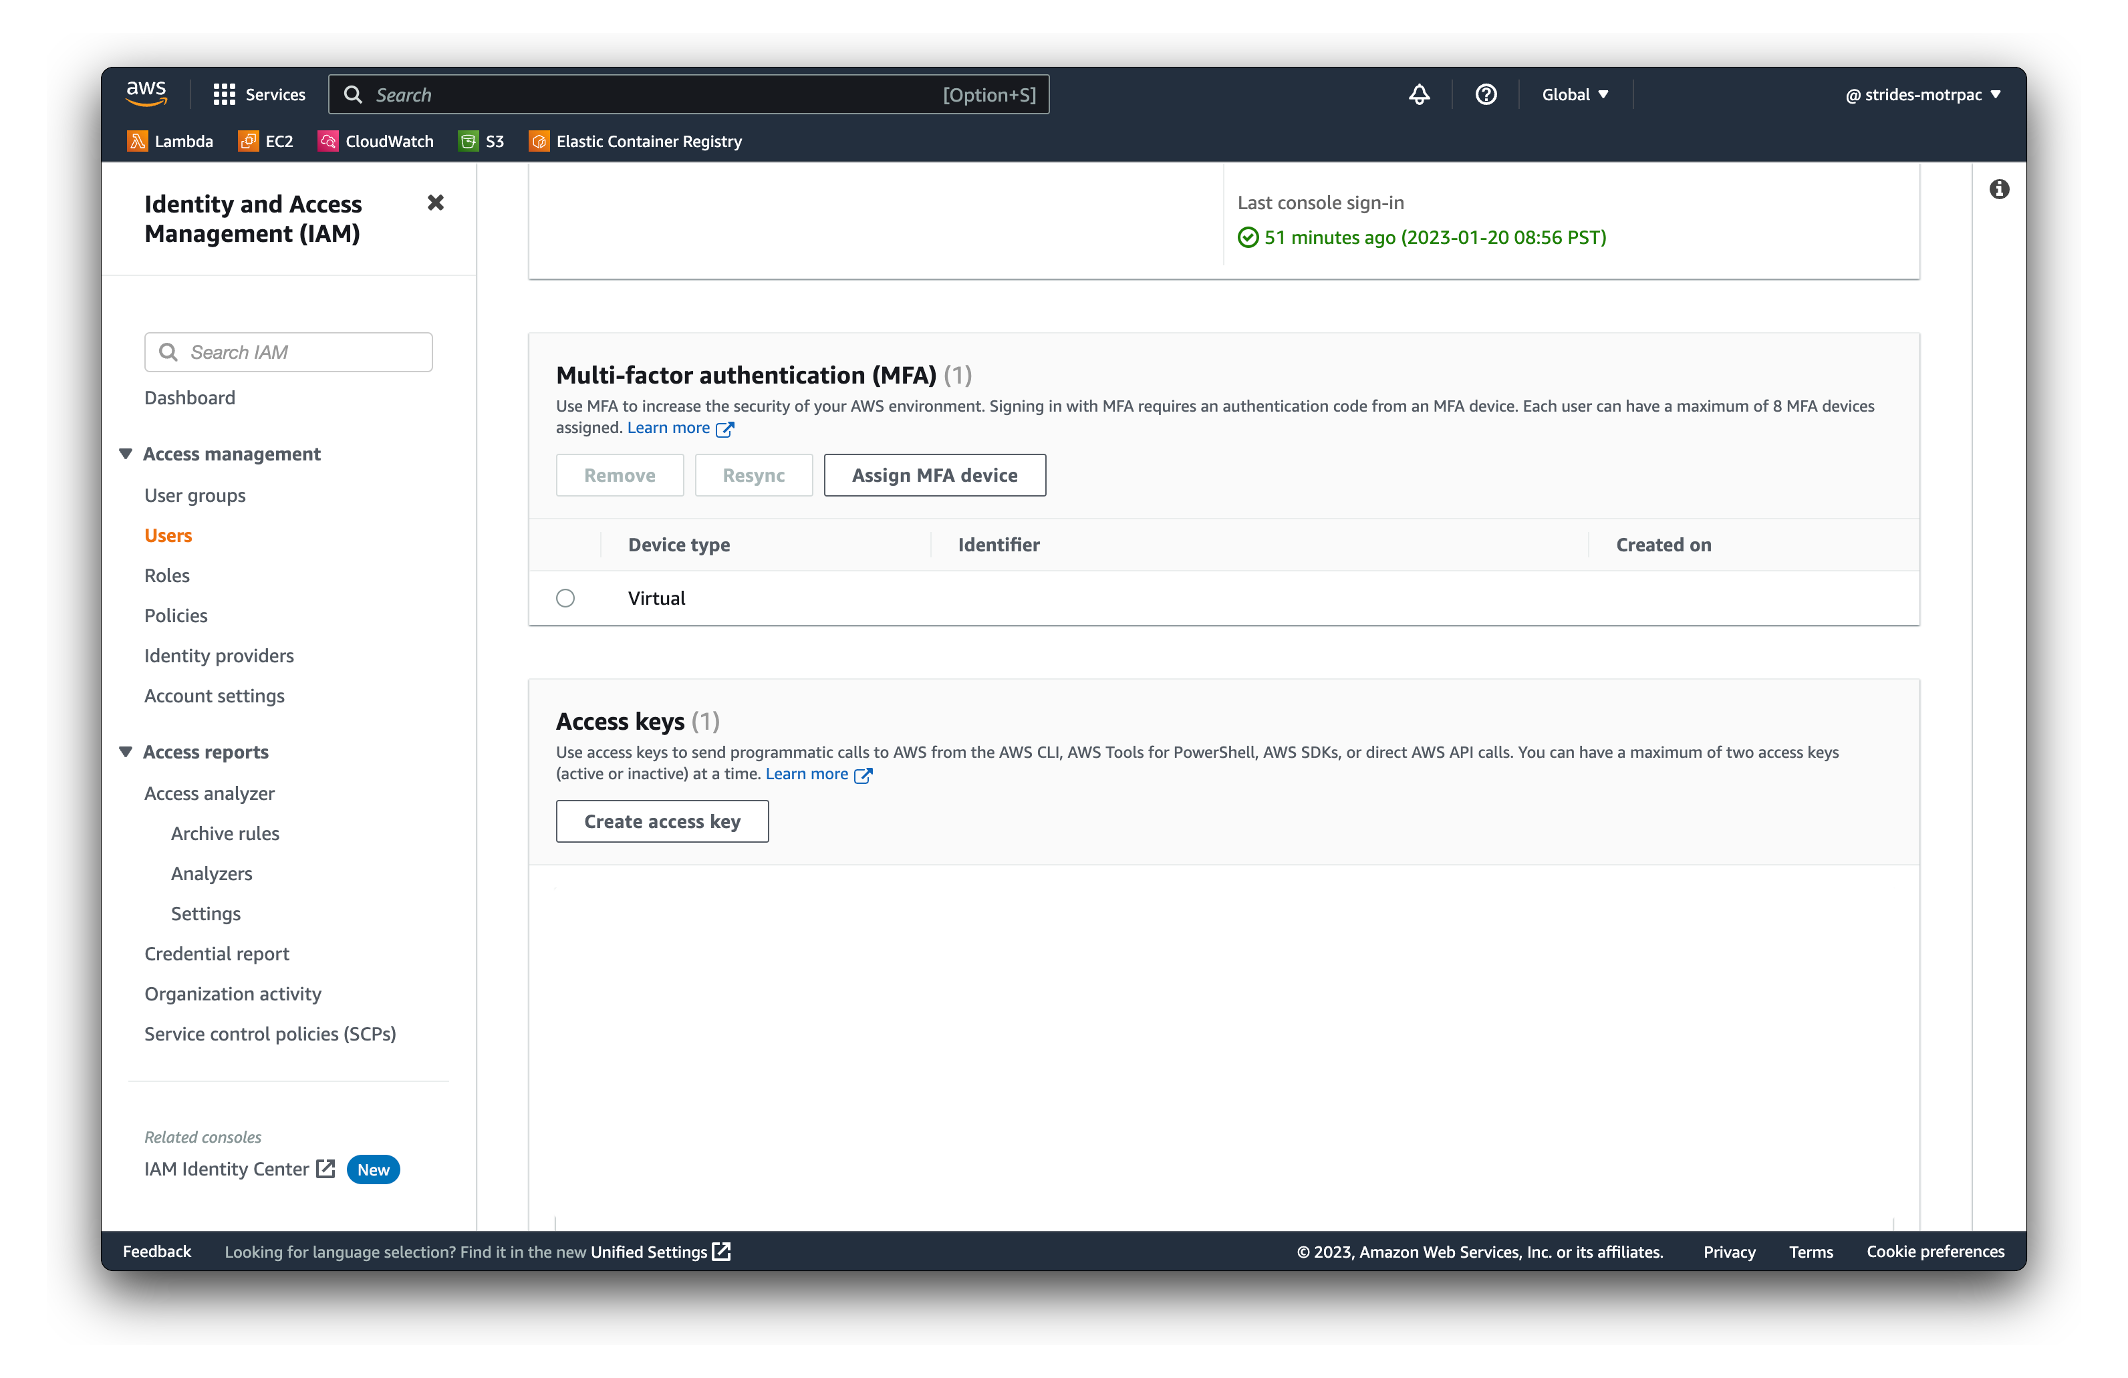The height and width of the screenshot is (1378, 2128).
Task: Open Organization activity in the sidebar
Action: pyautogui.click(x=233, y=994)
